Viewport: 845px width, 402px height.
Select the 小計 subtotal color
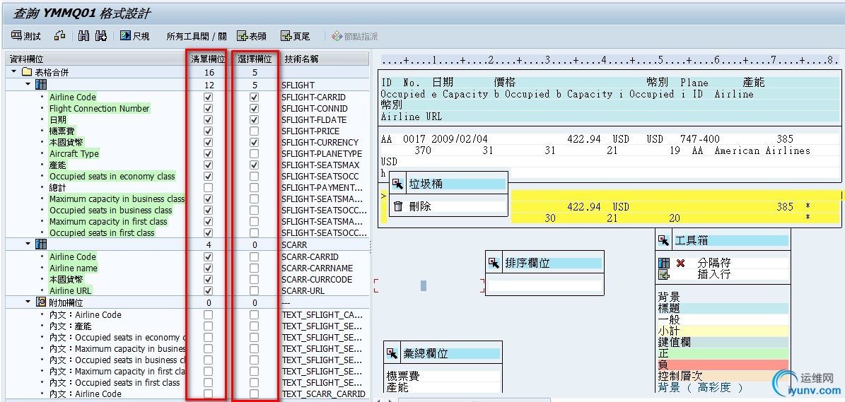click(x=723, y=331)
